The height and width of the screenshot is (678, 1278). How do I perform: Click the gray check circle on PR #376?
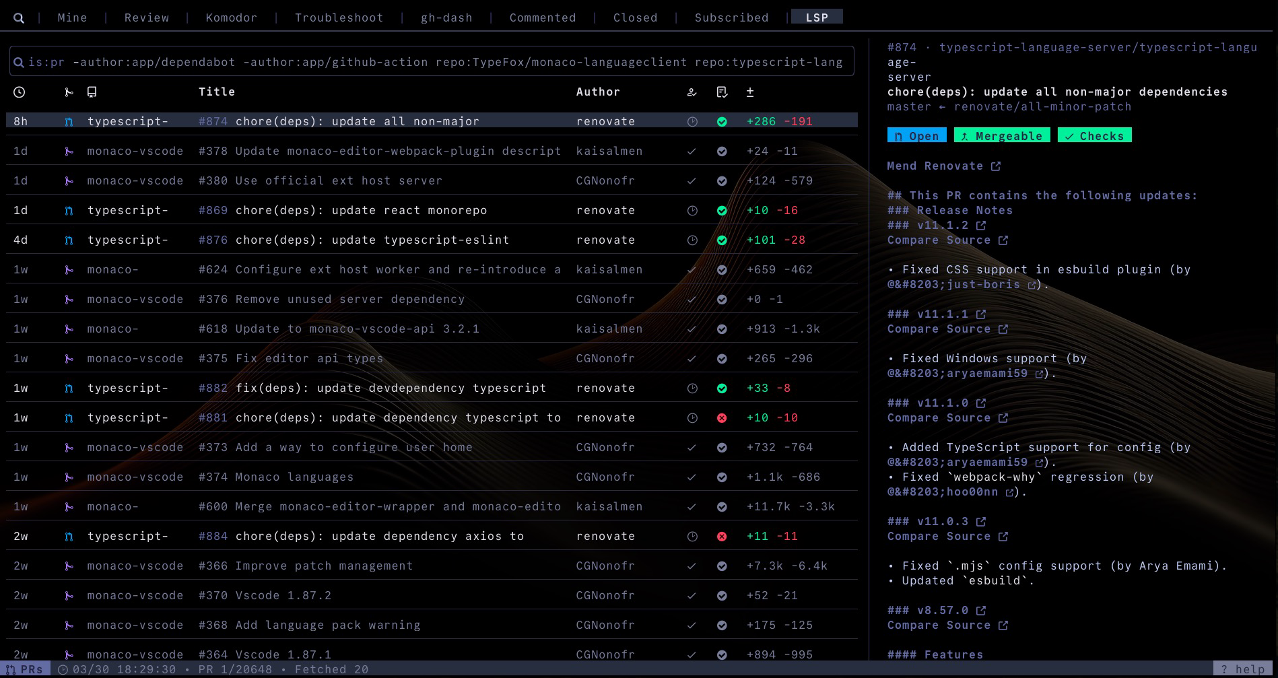pos(722,300)
